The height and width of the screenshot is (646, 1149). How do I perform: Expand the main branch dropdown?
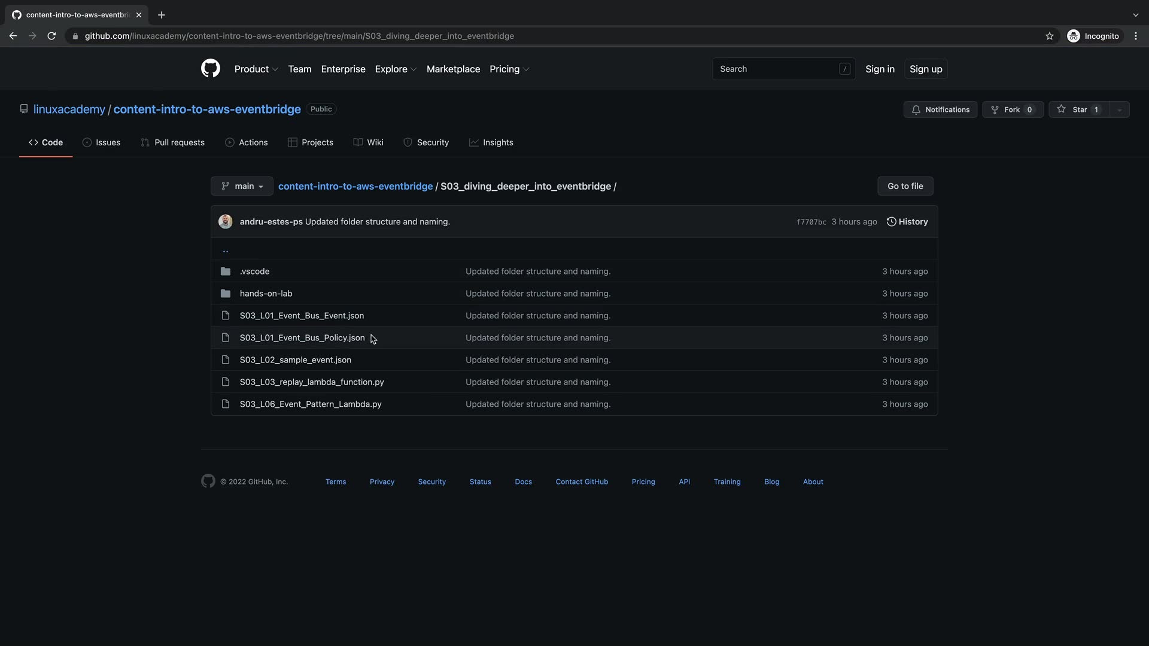tap(242, 186)
